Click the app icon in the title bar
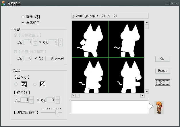Viewport: 180px width, 127px height. (x=3, y=3)
